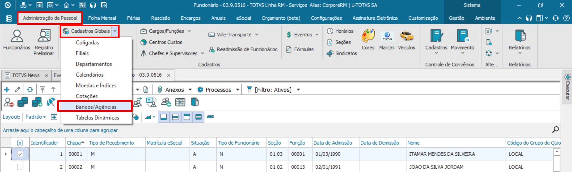Viewport: 572px width, 172px height.
Task: Open the Executar side panel
Action: coord(568,87)
